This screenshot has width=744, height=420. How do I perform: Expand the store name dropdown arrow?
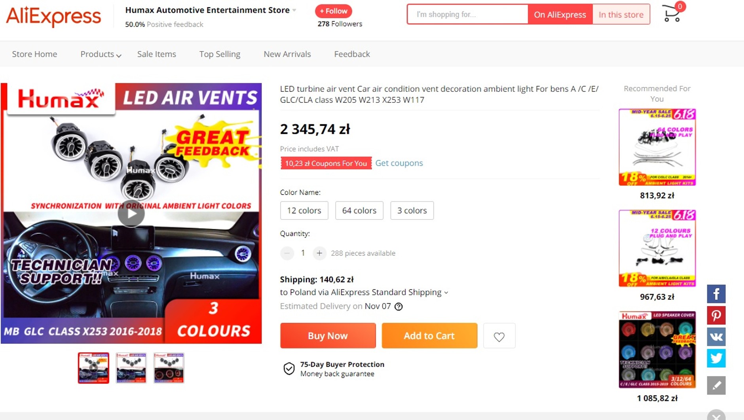pyautogui.click(x=294, y=10)
